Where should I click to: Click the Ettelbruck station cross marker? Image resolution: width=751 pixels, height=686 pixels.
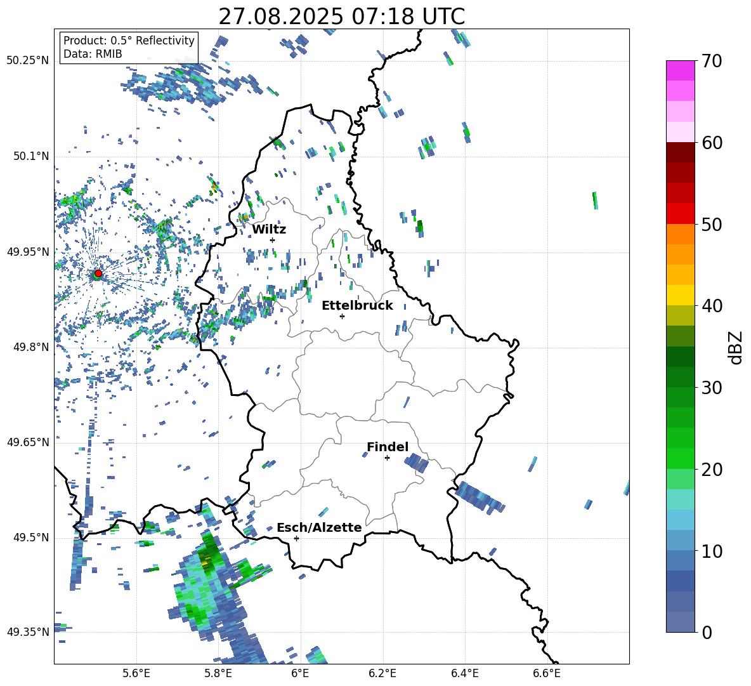pos(342,316)
